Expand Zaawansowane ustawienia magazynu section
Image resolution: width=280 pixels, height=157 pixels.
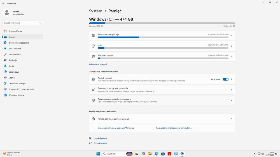(231, 100)
